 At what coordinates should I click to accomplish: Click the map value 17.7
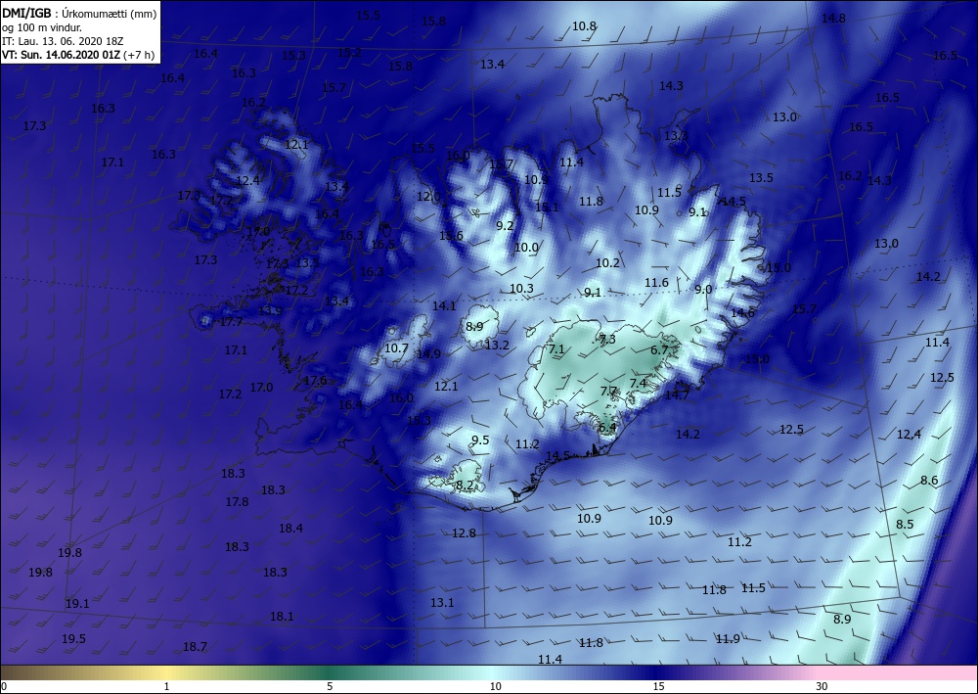(x=231, y=322)
